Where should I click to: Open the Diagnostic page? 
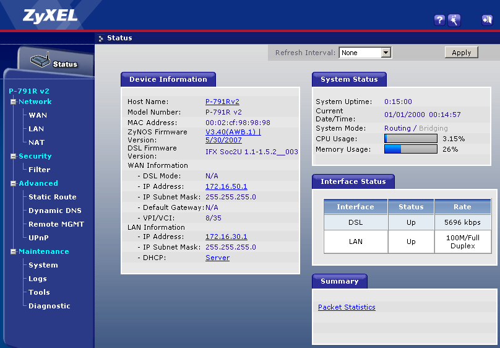click(x=49, y=307)
